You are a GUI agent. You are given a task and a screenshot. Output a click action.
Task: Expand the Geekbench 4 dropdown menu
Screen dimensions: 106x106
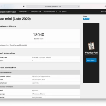36,12
